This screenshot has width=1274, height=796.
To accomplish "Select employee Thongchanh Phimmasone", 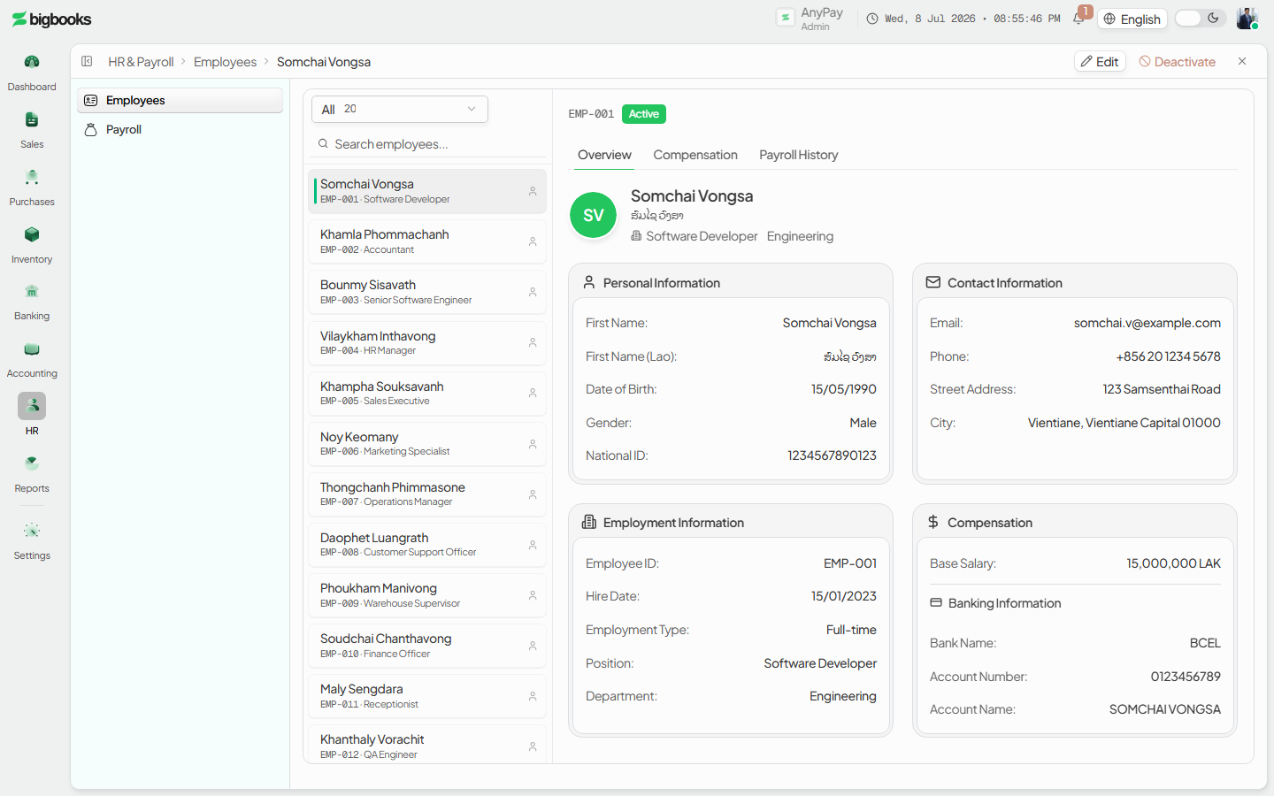I will [427, 494].
